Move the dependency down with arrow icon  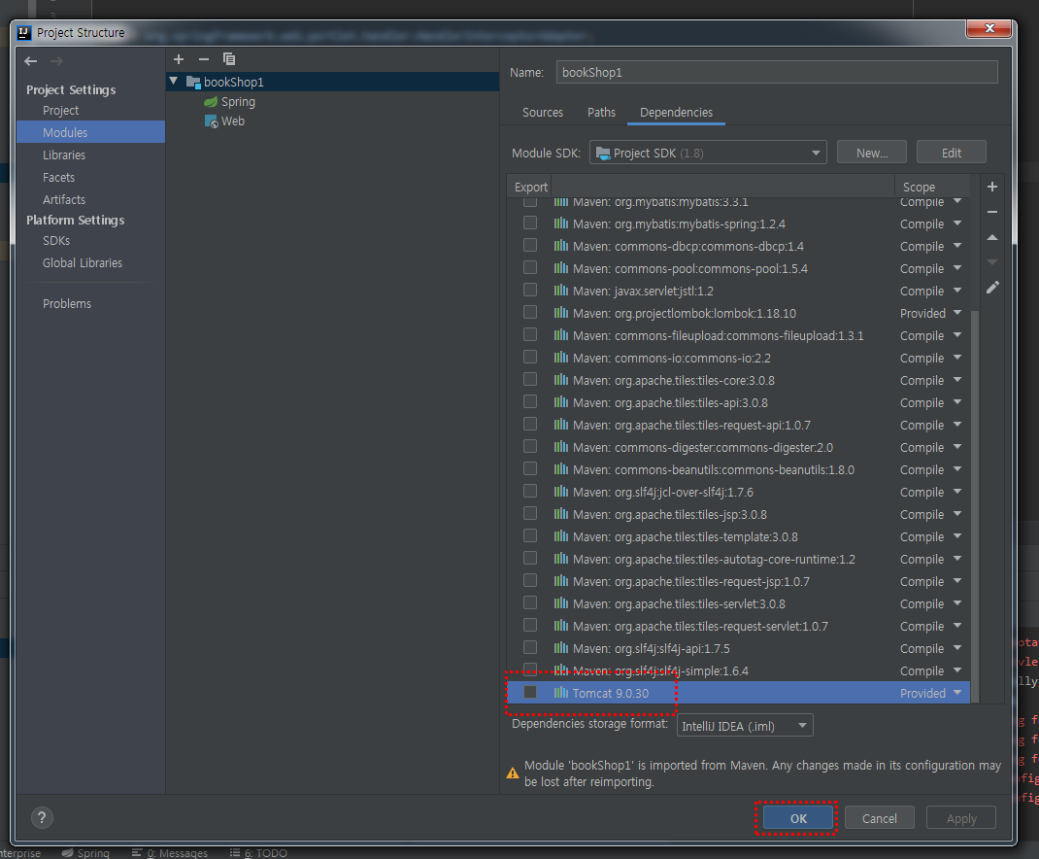point(992,262)
